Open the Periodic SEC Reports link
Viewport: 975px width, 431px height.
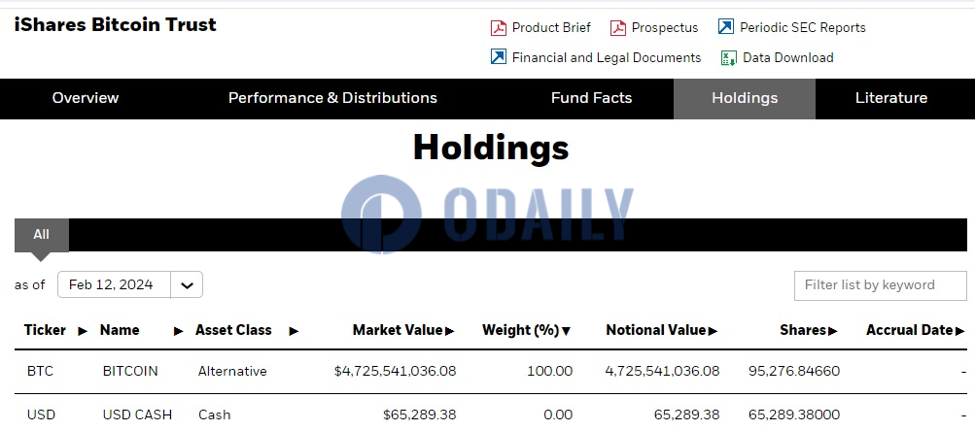pyautogui.click(x=802, y=28)
